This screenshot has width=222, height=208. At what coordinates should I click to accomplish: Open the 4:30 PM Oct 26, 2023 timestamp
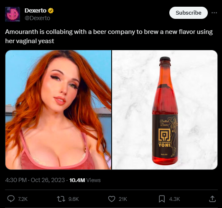(35, 180)
